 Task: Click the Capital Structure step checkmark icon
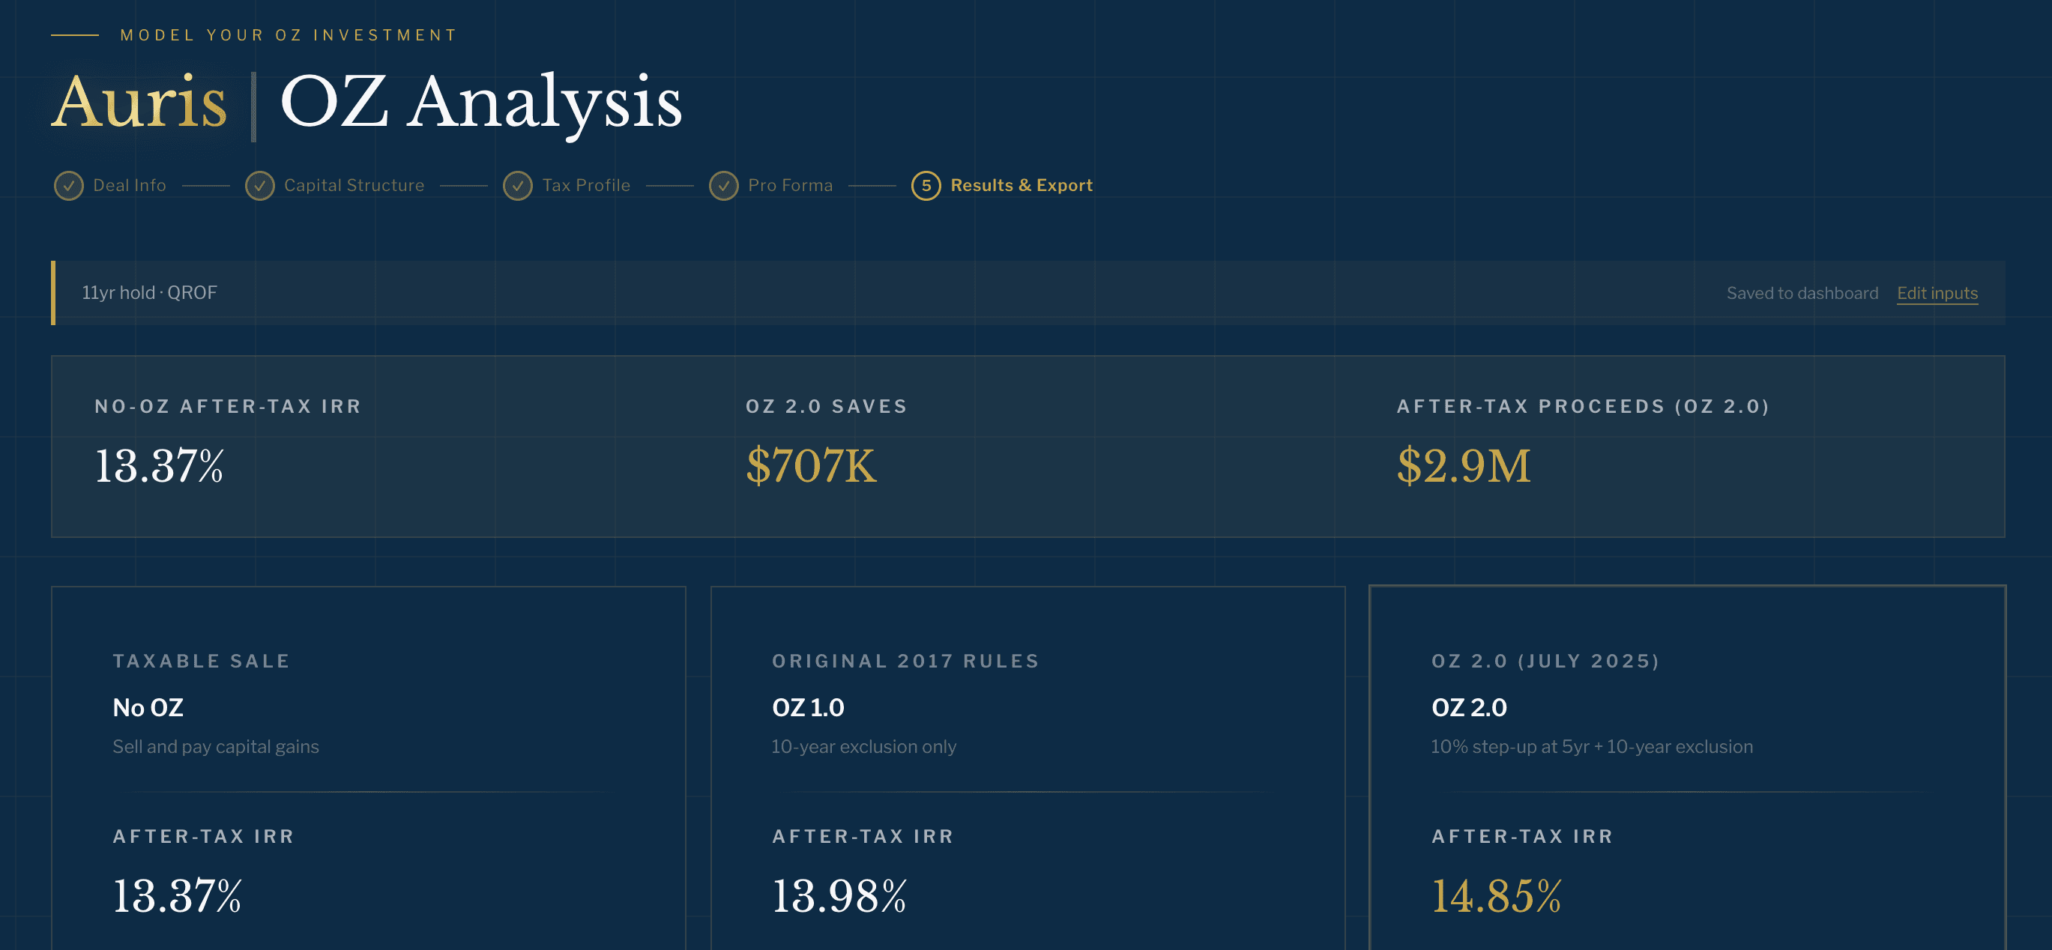click(x=260, y=186)
